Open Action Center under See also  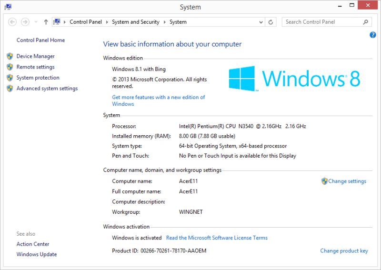tap(33, 244)
